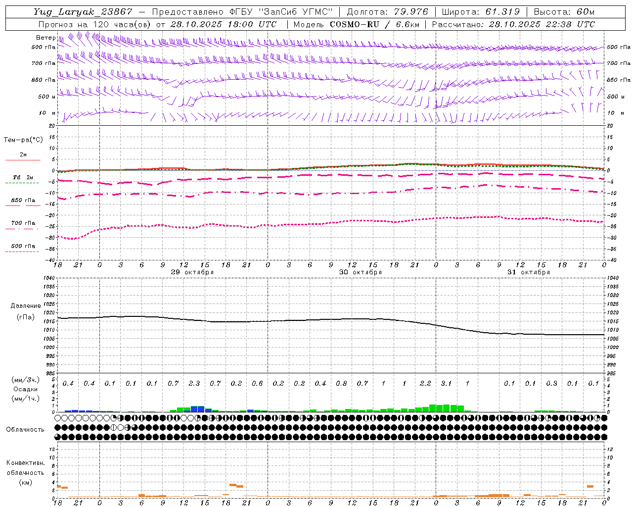Click the 0.8 precipitation value
This screenshot has height=507, width=633.
(x=341, y=383)
